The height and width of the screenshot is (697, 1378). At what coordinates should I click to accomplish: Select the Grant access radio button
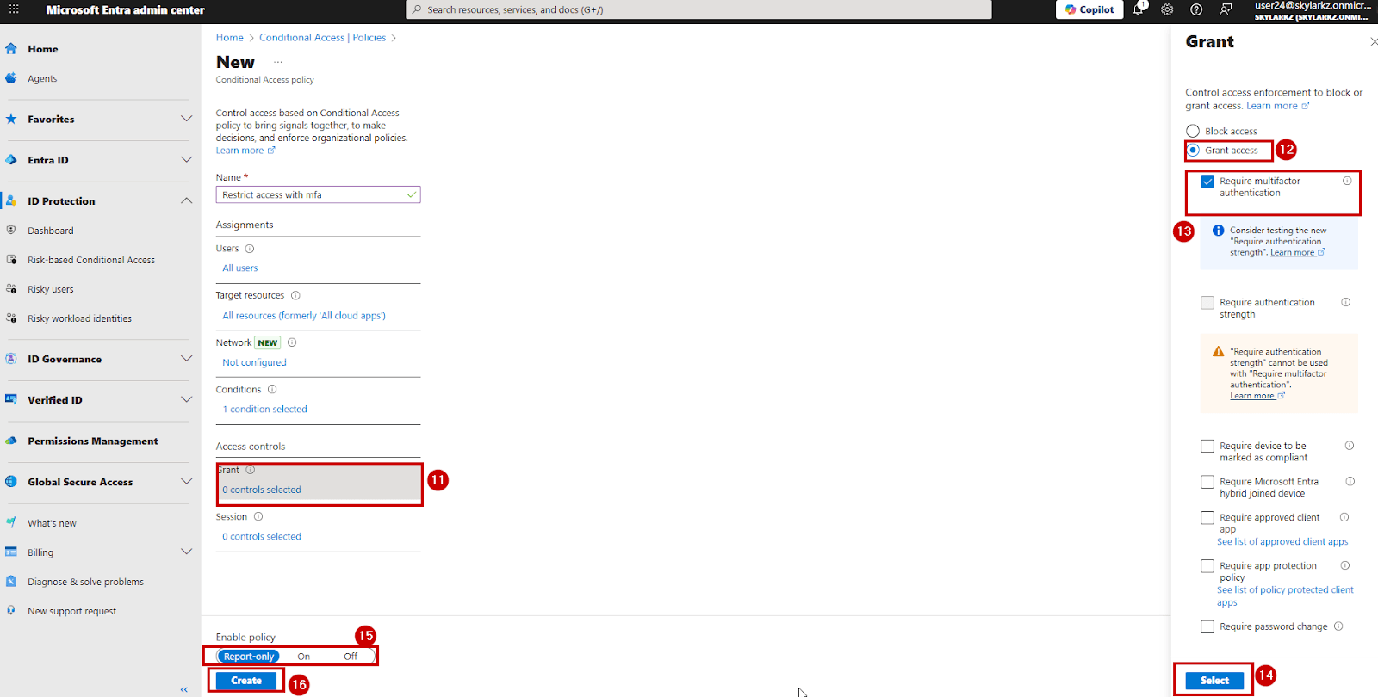click(x=1193, y=150)
